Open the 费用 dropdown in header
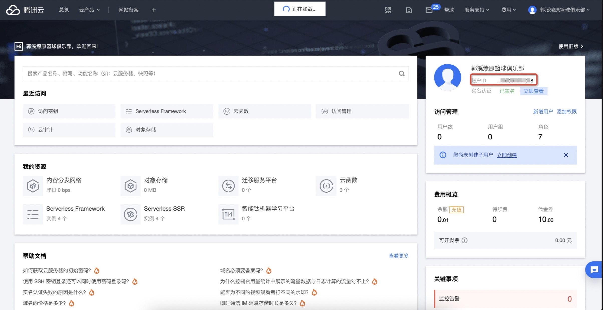Viewport: 603px width, 310px height. pos(508,10)
